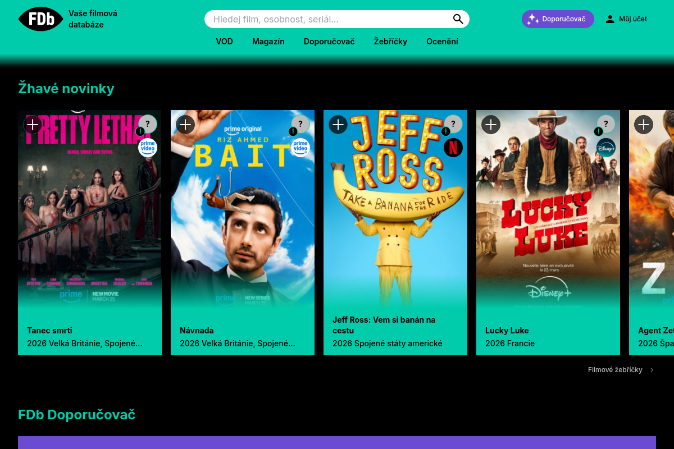Click Disney+ badge on Lucky Luke poster

coord(606,148)
